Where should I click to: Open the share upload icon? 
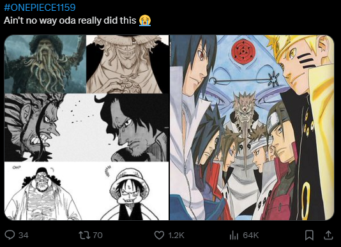click(328, 235)
